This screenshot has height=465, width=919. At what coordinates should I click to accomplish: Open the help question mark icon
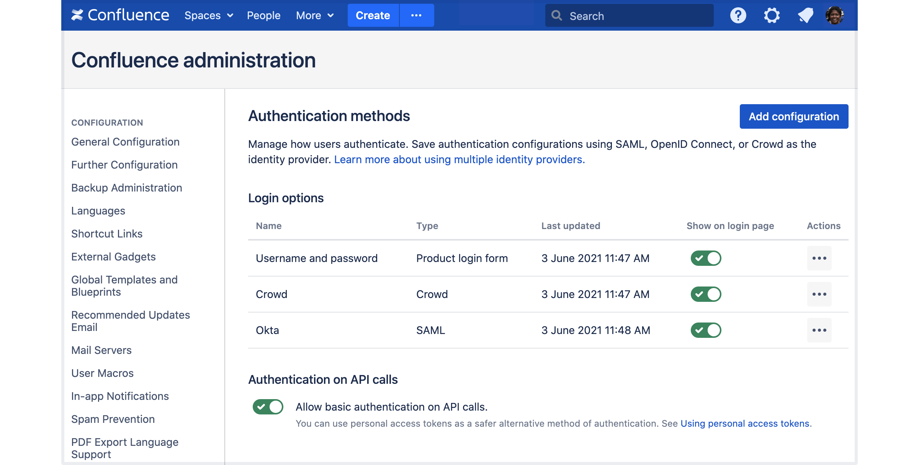(738, 15)
